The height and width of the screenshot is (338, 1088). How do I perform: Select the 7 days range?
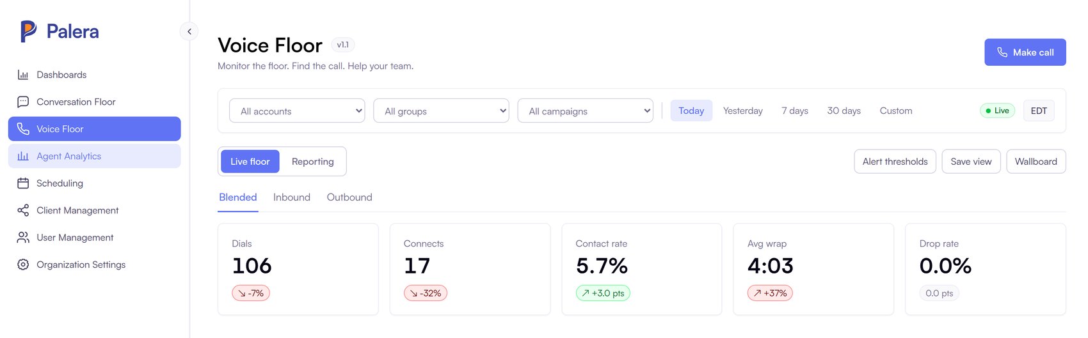(x=795, y=111)
